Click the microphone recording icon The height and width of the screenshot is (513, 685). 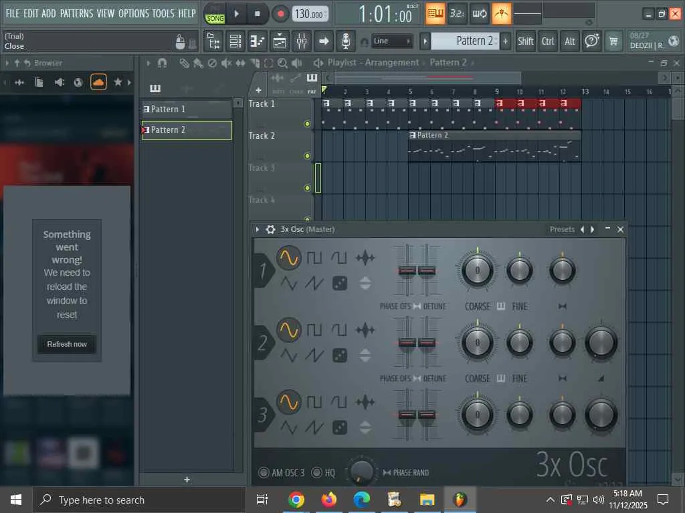(x=346, y=41)
